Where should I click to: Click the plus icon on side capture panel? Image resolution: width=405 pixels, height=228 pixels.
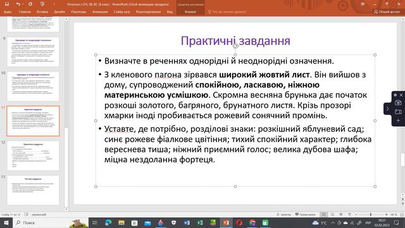click(x=398, y=121)
